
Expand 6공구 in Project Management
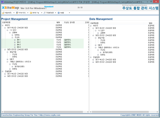tap(8, 59)
